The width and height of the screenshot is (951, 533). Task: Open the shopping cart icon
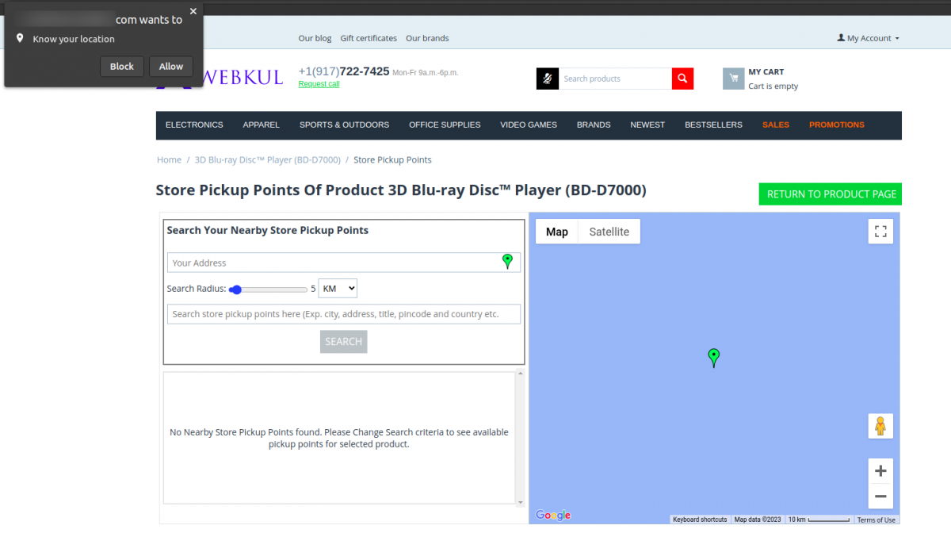pyautogui.click(x=733, y=79)
